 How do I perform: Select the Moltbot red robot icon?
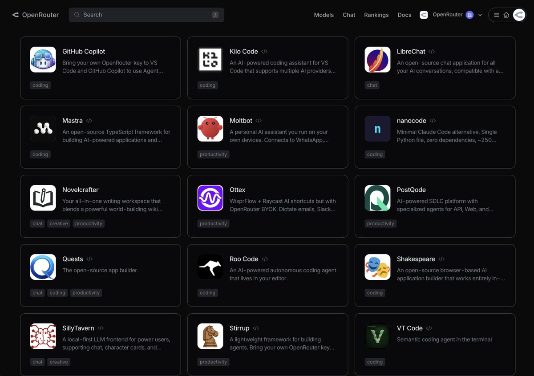(x=210, y=129)
